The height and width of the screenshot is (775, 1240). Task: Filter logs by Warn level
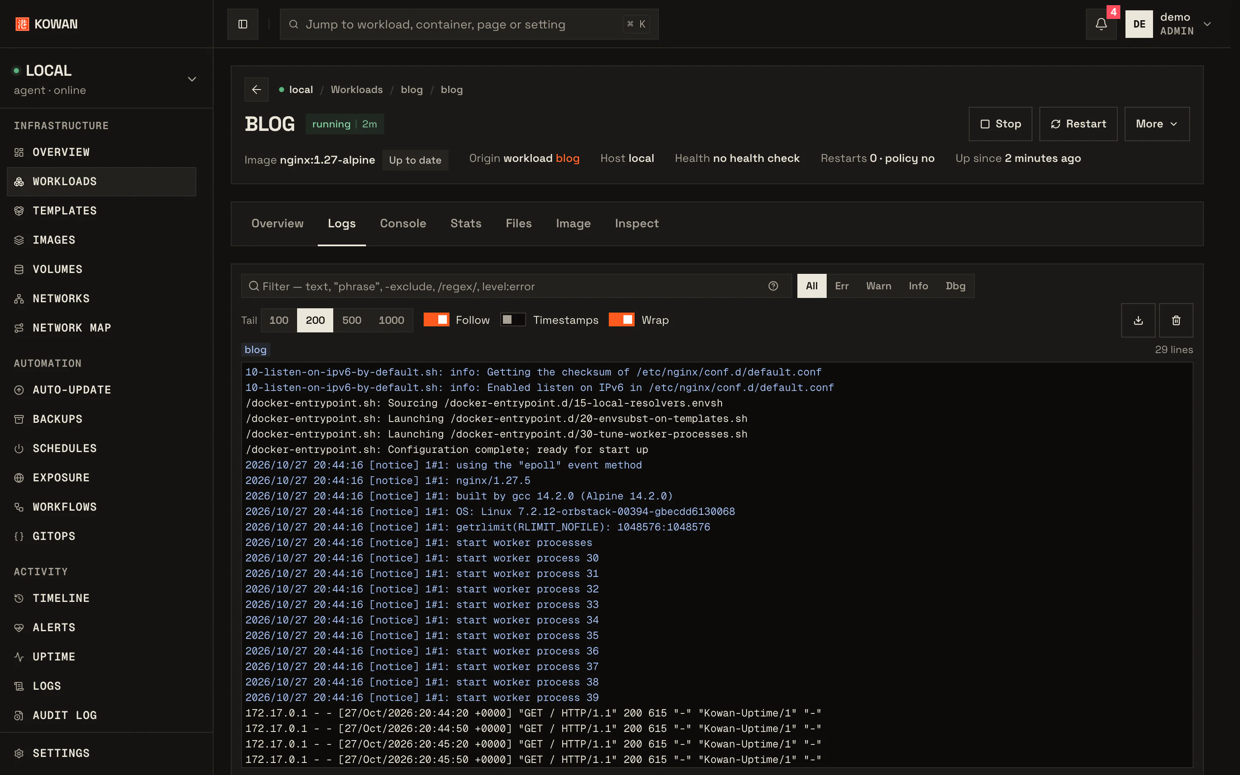click(x=878, y=286)
